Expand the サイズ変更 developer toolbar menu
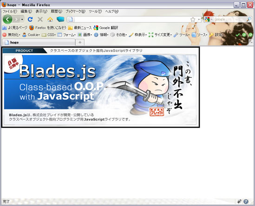 coord(160,35)
